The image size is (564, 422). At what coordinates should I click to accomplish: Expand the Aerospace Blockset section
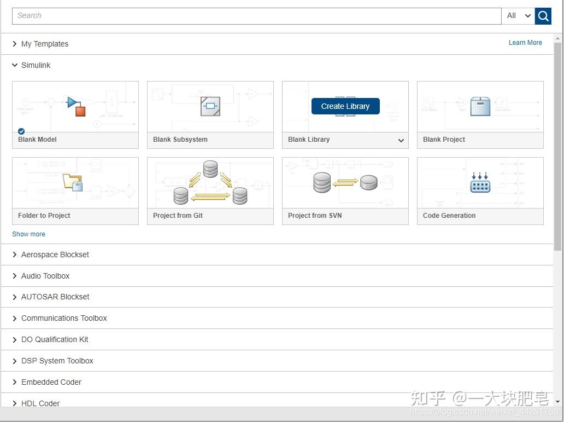click(x=15, y=255)
